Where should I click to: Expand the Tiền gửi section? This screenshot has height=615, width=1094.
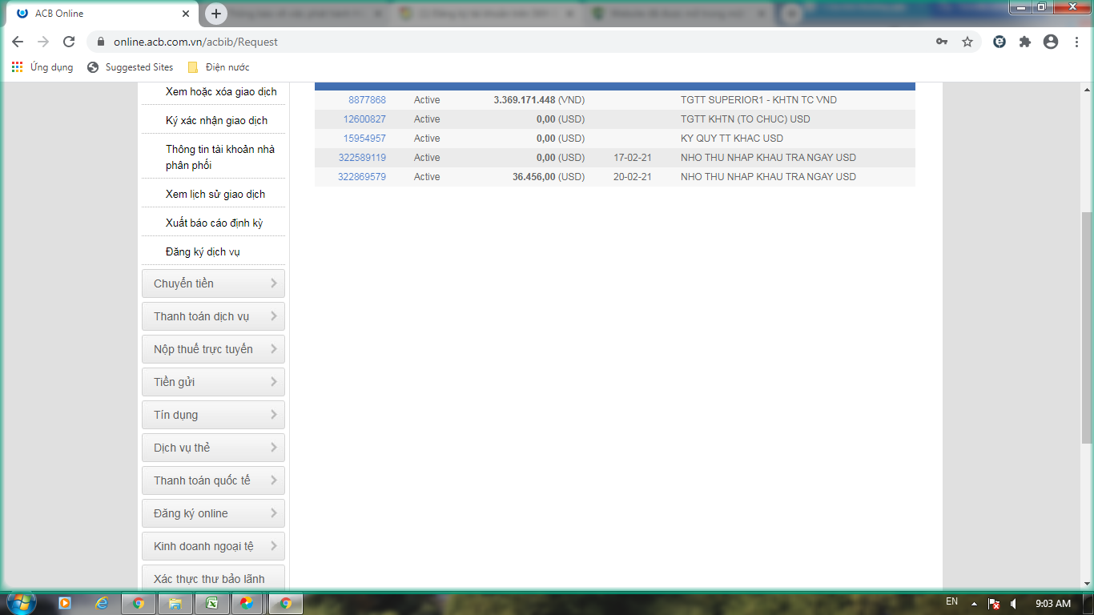213,382
